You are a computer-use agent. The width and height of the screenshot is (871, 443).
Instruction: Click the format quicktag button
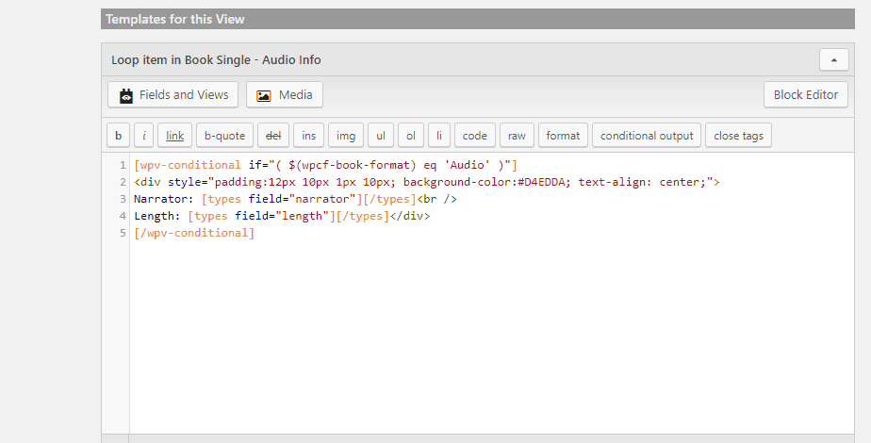pos(563,136)
